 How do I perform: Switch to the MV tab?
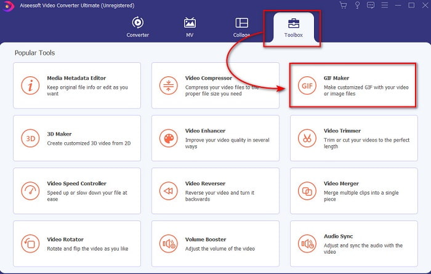[x=190, y=27]
